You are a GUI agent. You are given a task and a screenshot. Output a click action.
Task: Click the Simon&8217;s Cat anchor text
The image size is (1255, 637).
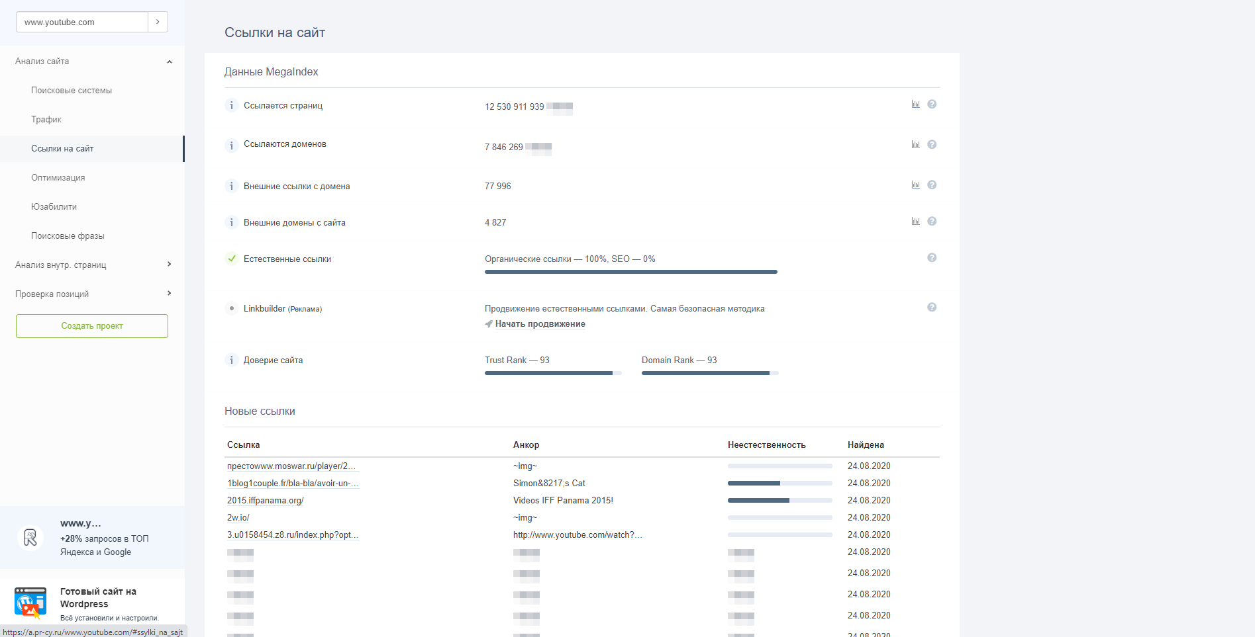[x=549, y=484]
